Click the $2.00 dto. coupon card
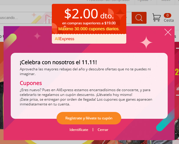The height and width of the screenshot is (144, 179). pyautogui.click(x=89, y=24)
